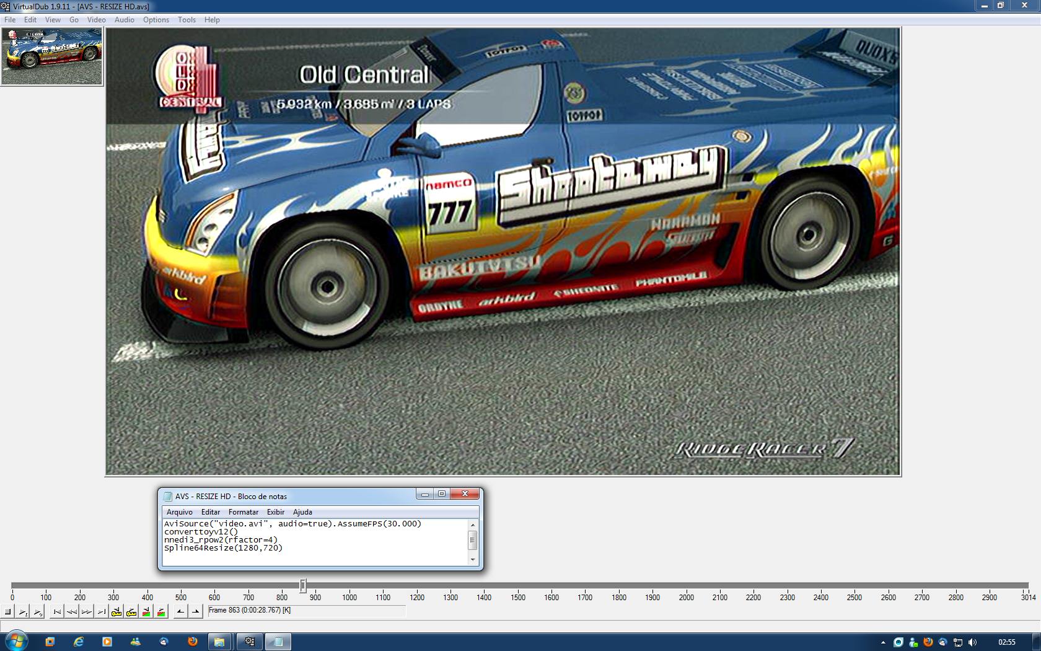Stop playback with the stop button
The width and height of the screenshot is (1041, 651).
(8, 612)
